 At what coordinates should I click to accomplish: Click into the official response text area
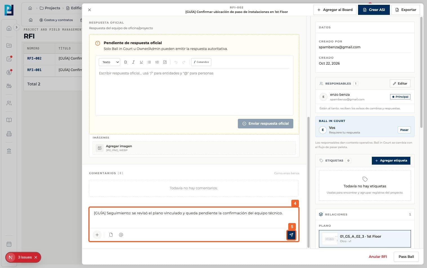pos(194,92)
